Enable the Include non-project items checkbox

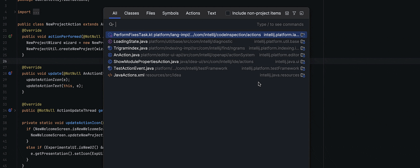click(x=228, y=13)
